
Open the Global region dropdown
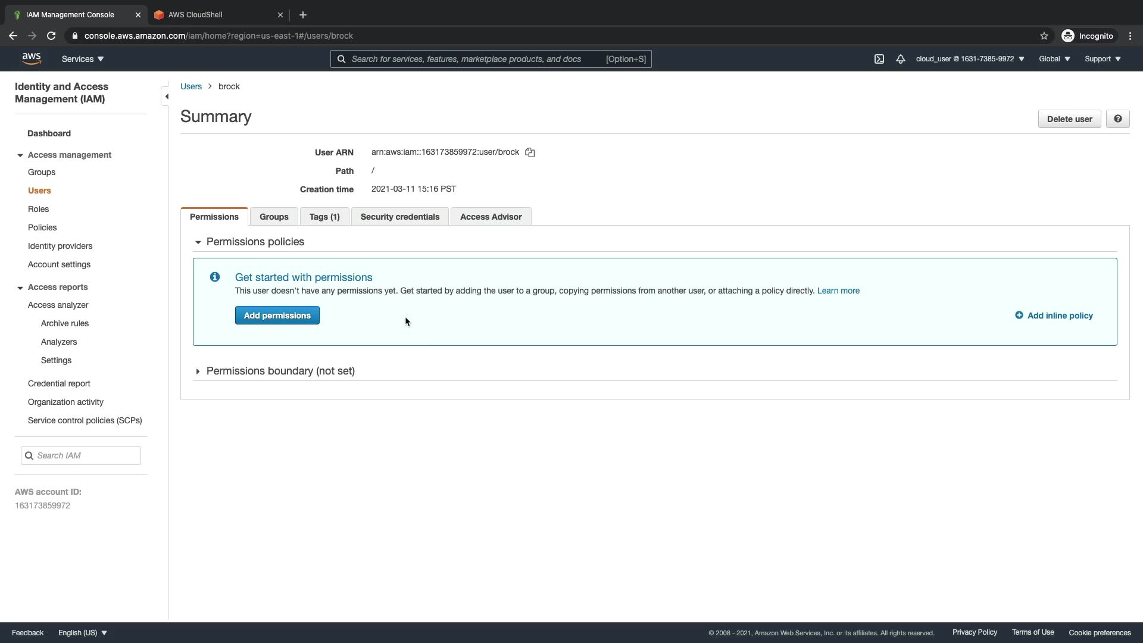(1054, 59)
